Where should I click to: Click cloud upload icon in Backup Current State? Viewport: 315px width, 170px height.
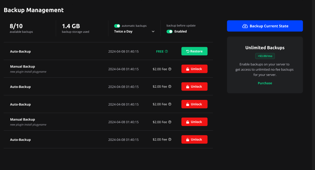[245, 26]
